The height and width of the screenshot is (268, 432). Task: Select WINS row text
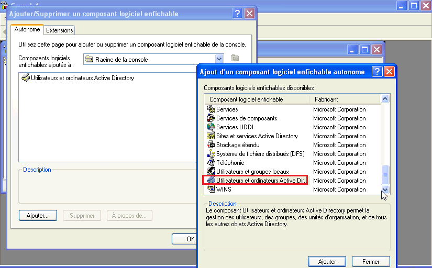pyautogui.click(x=224, y=189)
